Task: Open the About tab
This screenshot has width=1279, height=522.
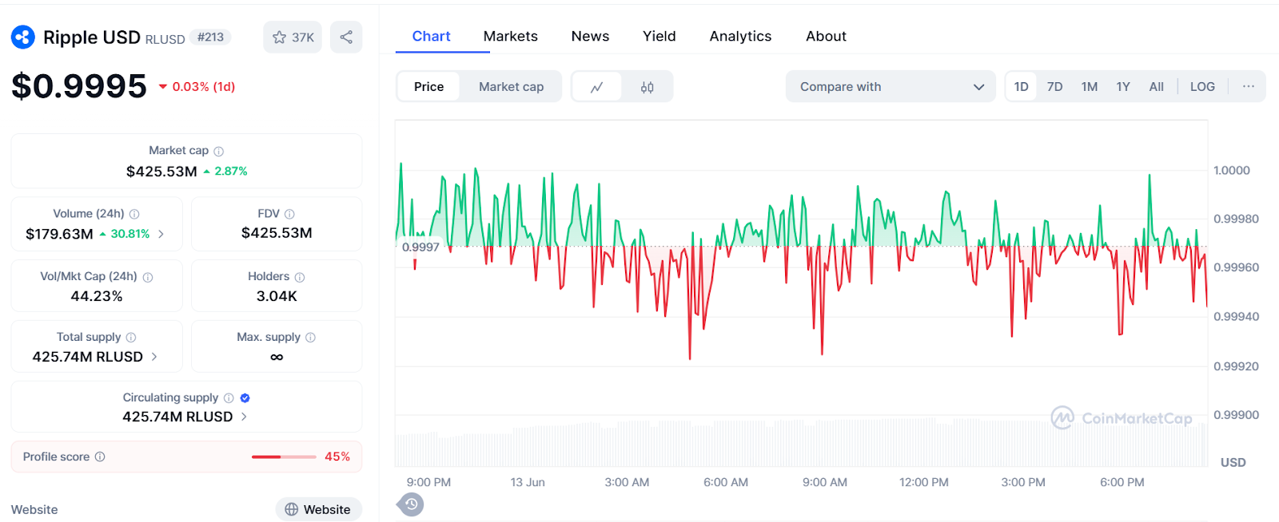Action: 826,36
